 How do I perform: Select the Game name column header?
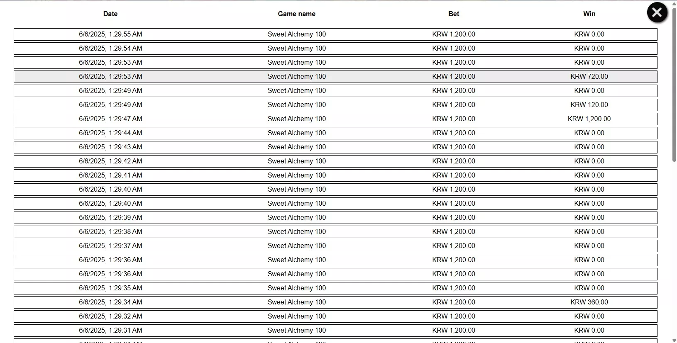coord(296,14)
